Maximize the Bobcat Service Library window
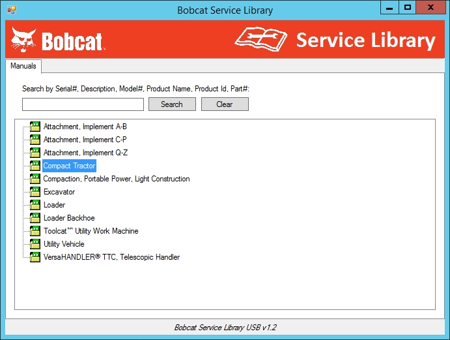Screen dimensions: 450x340 click(x=408, y=8)
